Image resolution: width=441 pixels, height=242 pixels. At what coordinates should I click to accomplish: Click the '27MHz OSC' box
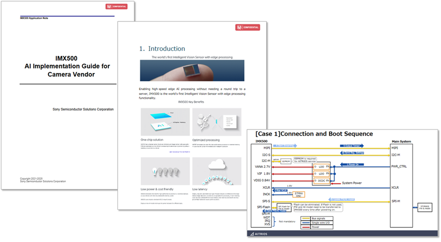point(299,194)
